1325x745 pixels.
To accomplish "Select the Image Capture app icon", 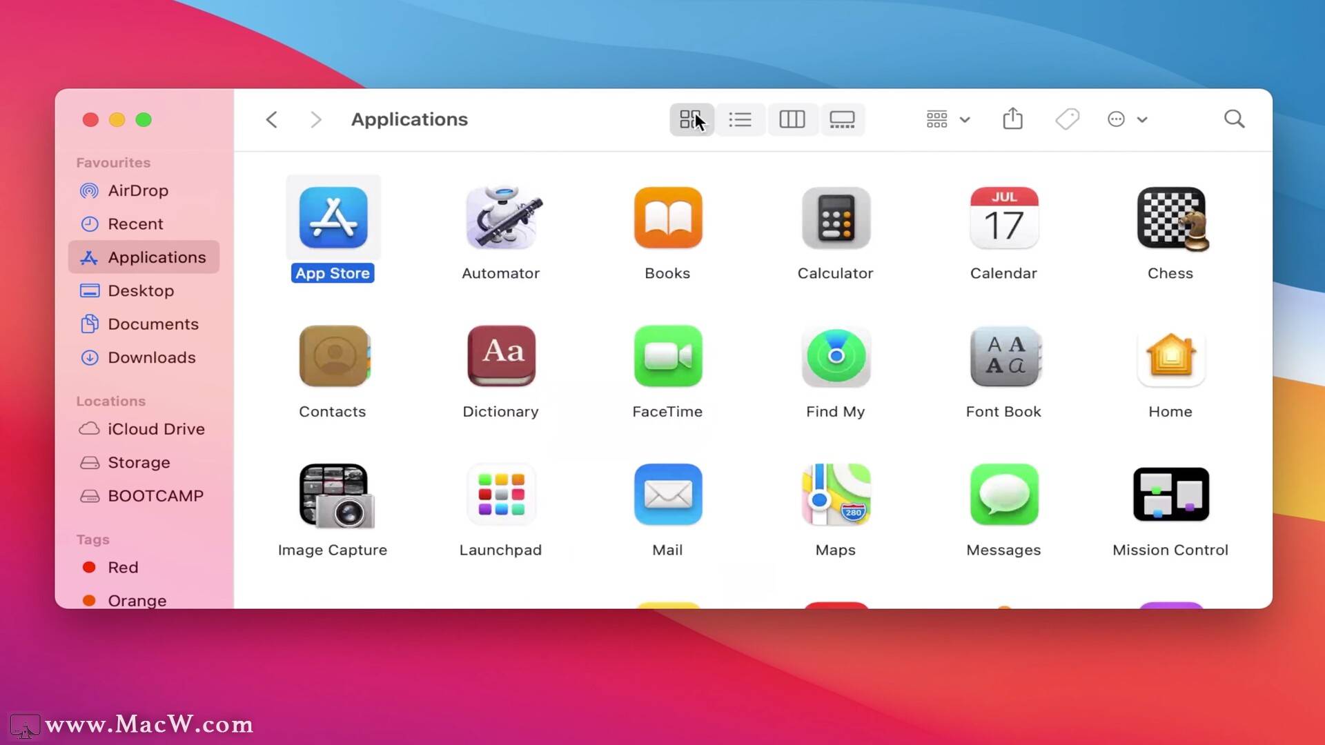I will 336,495.
